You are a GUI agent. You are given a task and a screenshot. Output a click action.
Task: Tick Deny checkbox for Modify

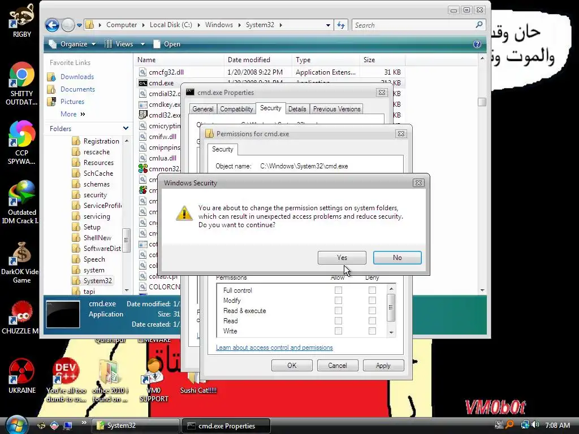(x=372, y=301)
